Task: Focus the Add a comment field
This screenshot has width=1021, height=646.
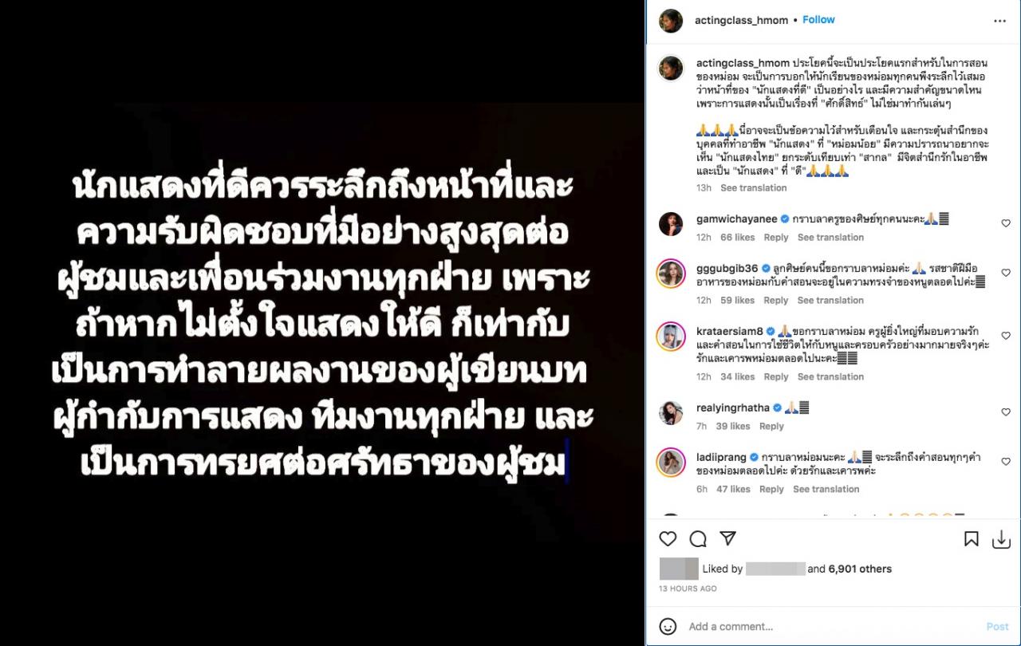Action: coord(830,627)
